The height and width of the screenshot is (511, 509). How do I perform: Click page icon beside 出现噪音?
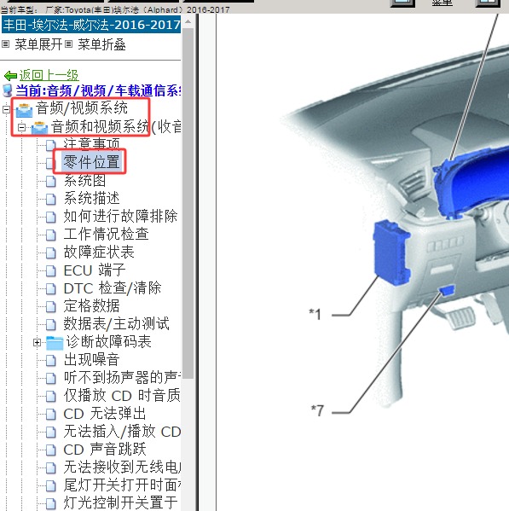(x=51, y=361)
